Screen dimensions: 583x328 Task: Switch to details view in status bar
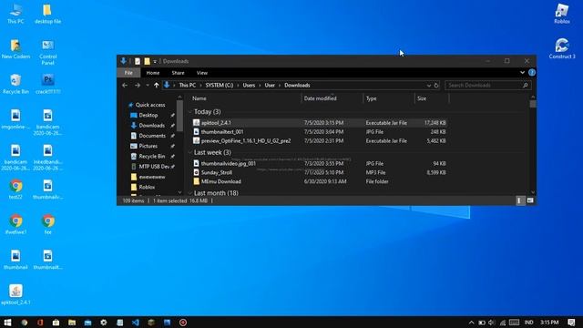coord(519,200)
